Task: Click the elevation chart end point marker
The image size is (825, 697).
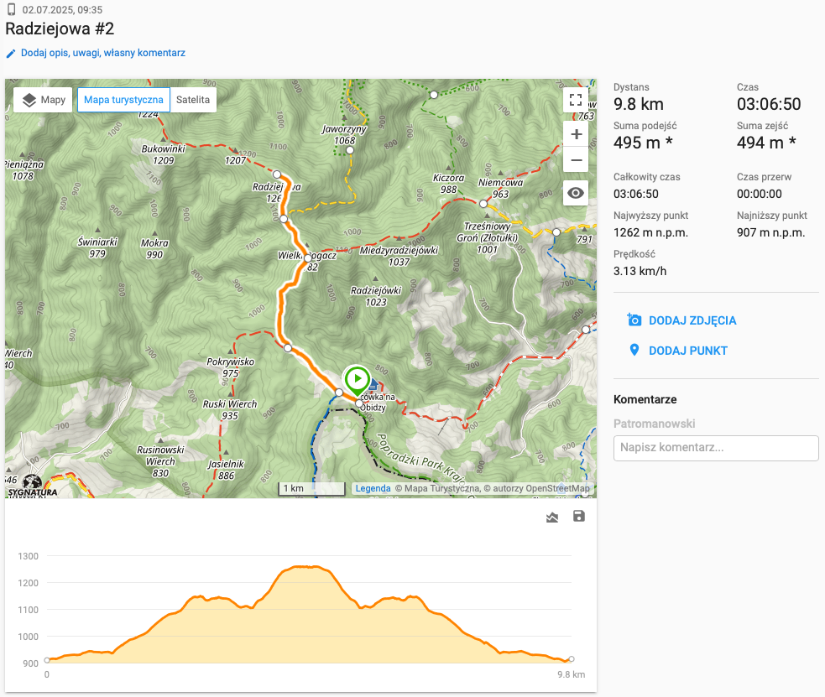Action: tap(571, 659)
